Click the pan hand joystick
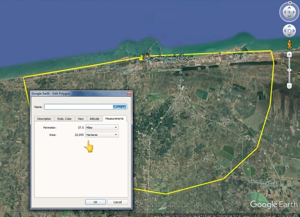 (289, 31)
